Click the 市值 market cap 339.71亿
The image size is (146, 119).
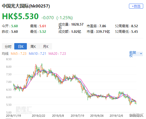103,32
